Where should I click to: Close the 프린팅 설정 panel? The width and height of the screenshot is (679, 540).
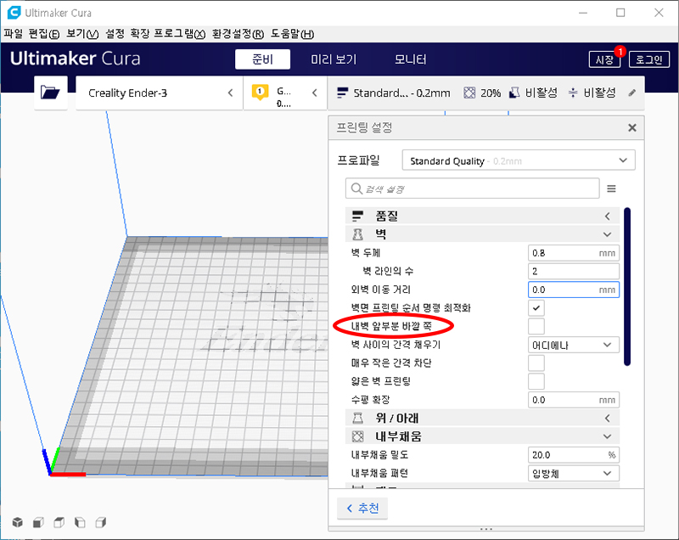tap(631, 127)
